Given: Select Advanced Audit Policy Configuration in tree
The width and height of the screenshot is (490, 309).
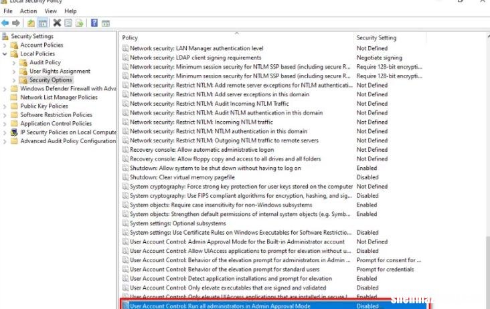Looking at the screenshot, I should click(68, 140).
